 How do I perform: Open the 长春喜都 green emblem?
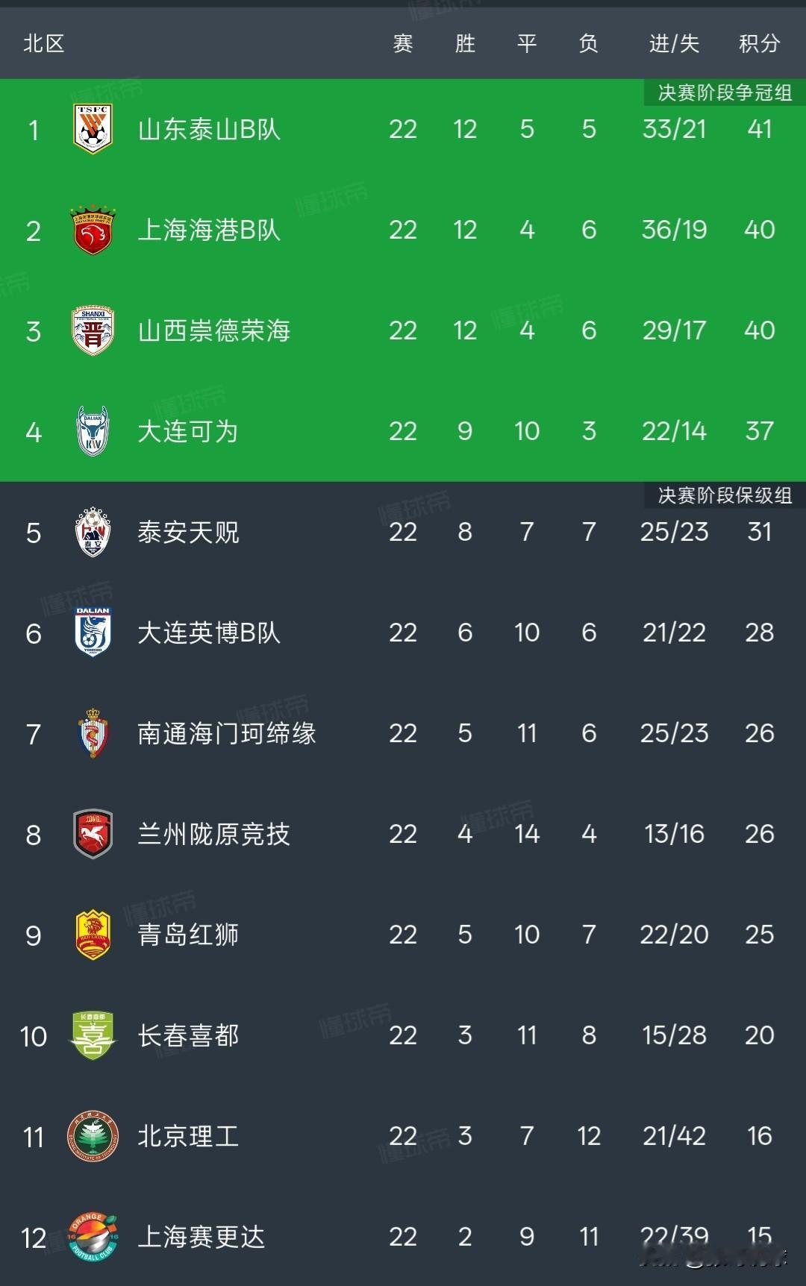pos(93,1035)
